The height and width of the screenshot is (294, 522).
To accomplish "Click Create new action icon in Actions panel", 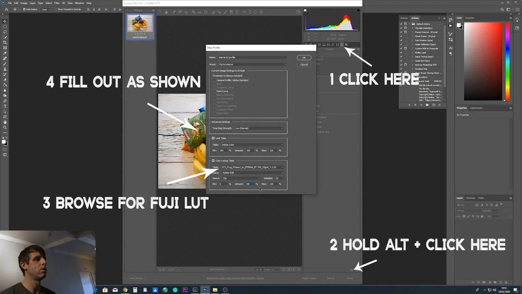I will pos(434,105).
